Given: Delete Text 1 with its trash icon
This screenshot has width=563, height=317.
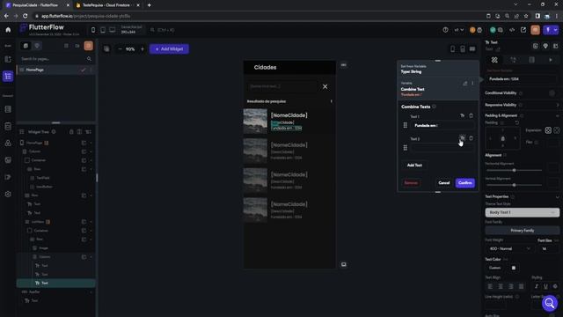Looking at the screenshot, I should click(x=471, y=115).
